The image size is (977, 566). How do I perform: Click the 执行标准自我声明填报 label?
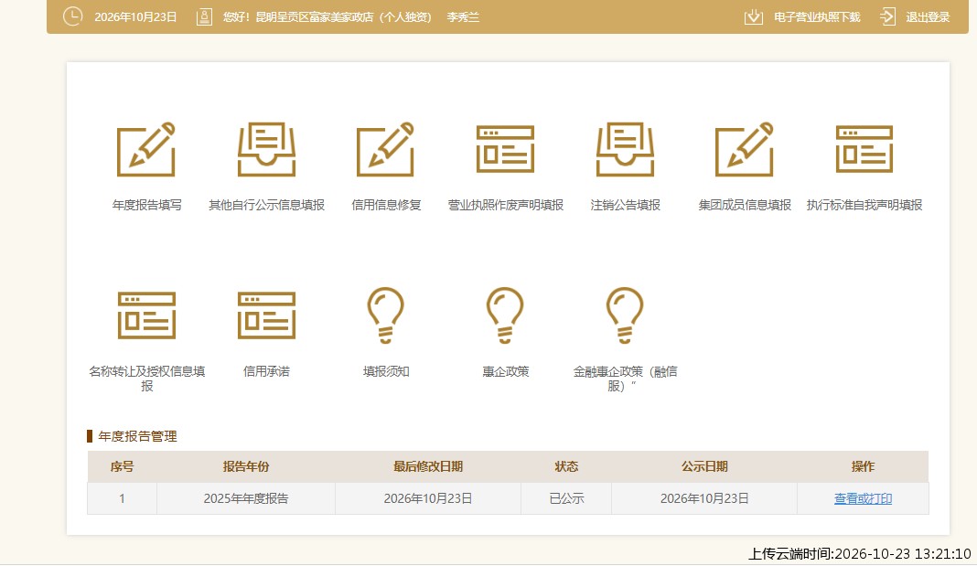click(x=864, y=205)
